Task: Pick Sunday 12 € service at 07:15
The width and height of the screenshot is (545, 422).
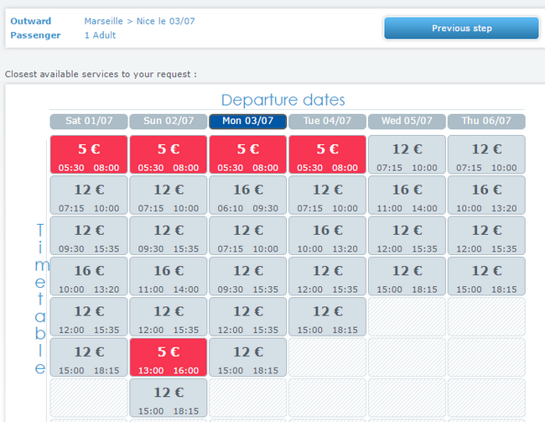Action: [x=169, y=195]
